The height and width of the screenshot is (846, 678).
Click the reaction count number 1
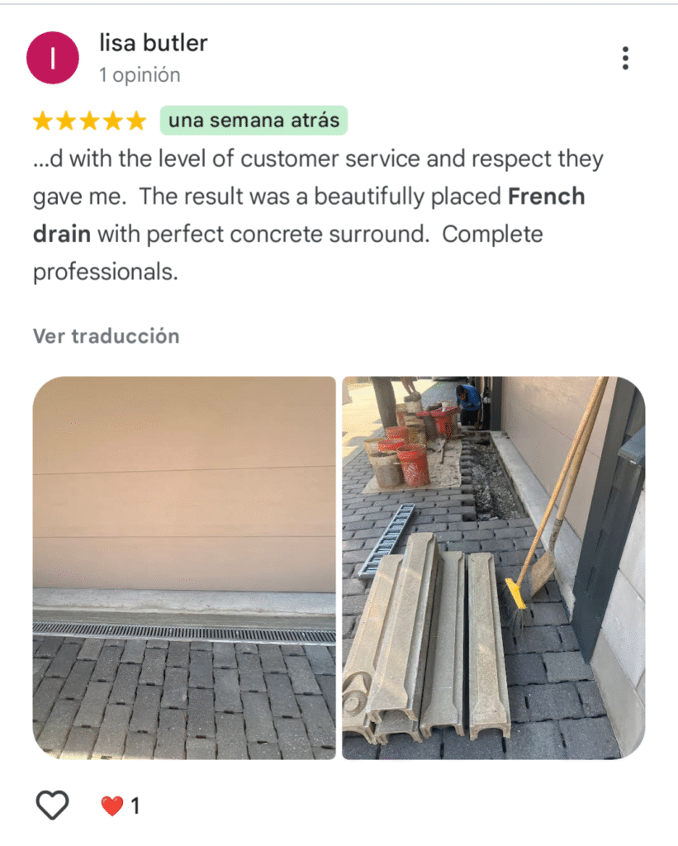[135, 806]
